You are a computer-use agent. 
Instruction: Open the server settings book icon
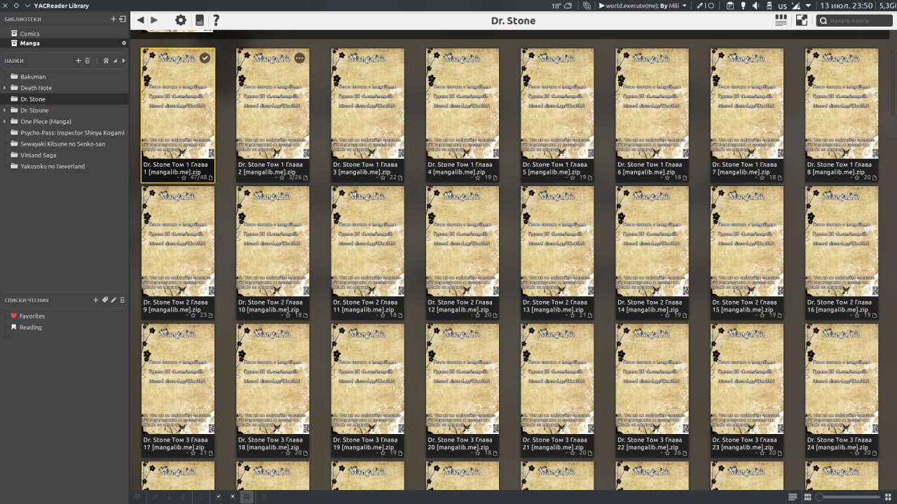click(200, 20)
